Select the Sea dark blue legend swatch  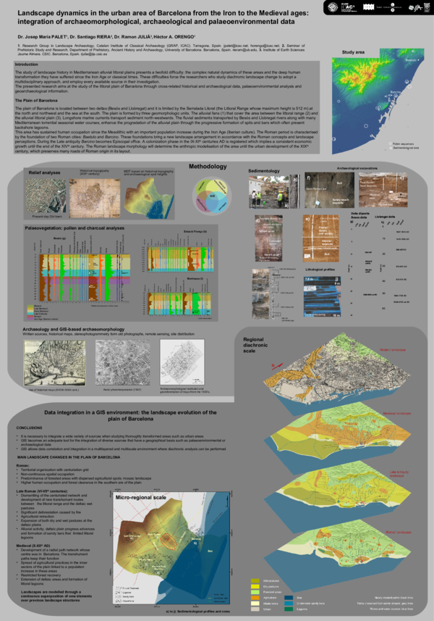(289, 598)
